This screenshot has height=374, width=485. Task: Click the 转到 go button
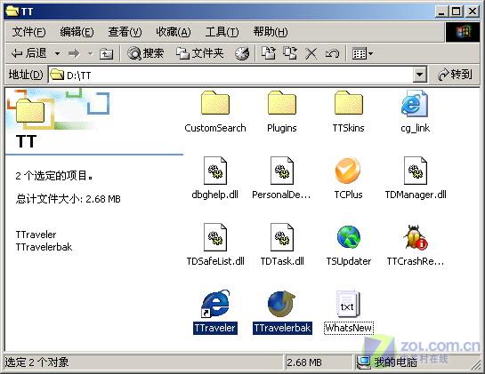(x=455, y=75)
